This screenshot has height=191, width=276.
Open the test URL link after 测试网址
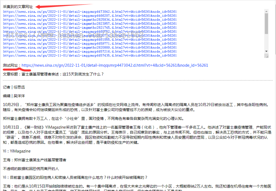tap(115, 65)
